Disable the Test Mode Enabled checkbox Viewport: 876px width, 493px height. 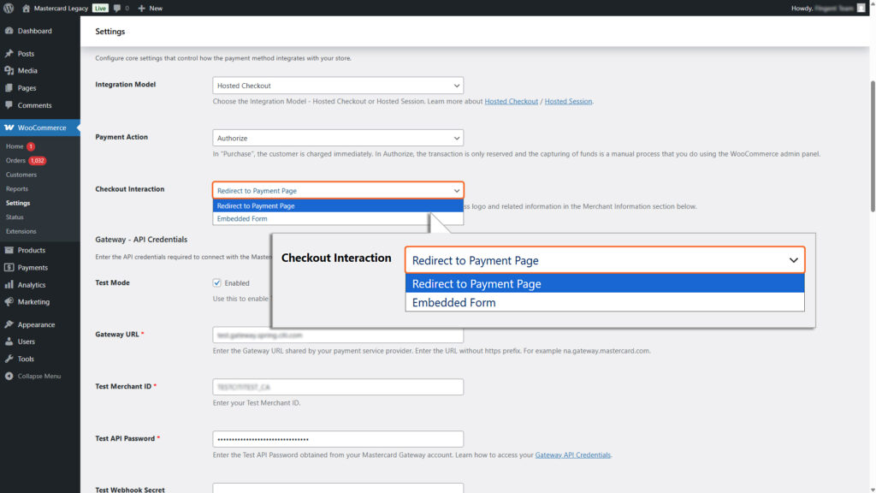(x=217, y=282)
